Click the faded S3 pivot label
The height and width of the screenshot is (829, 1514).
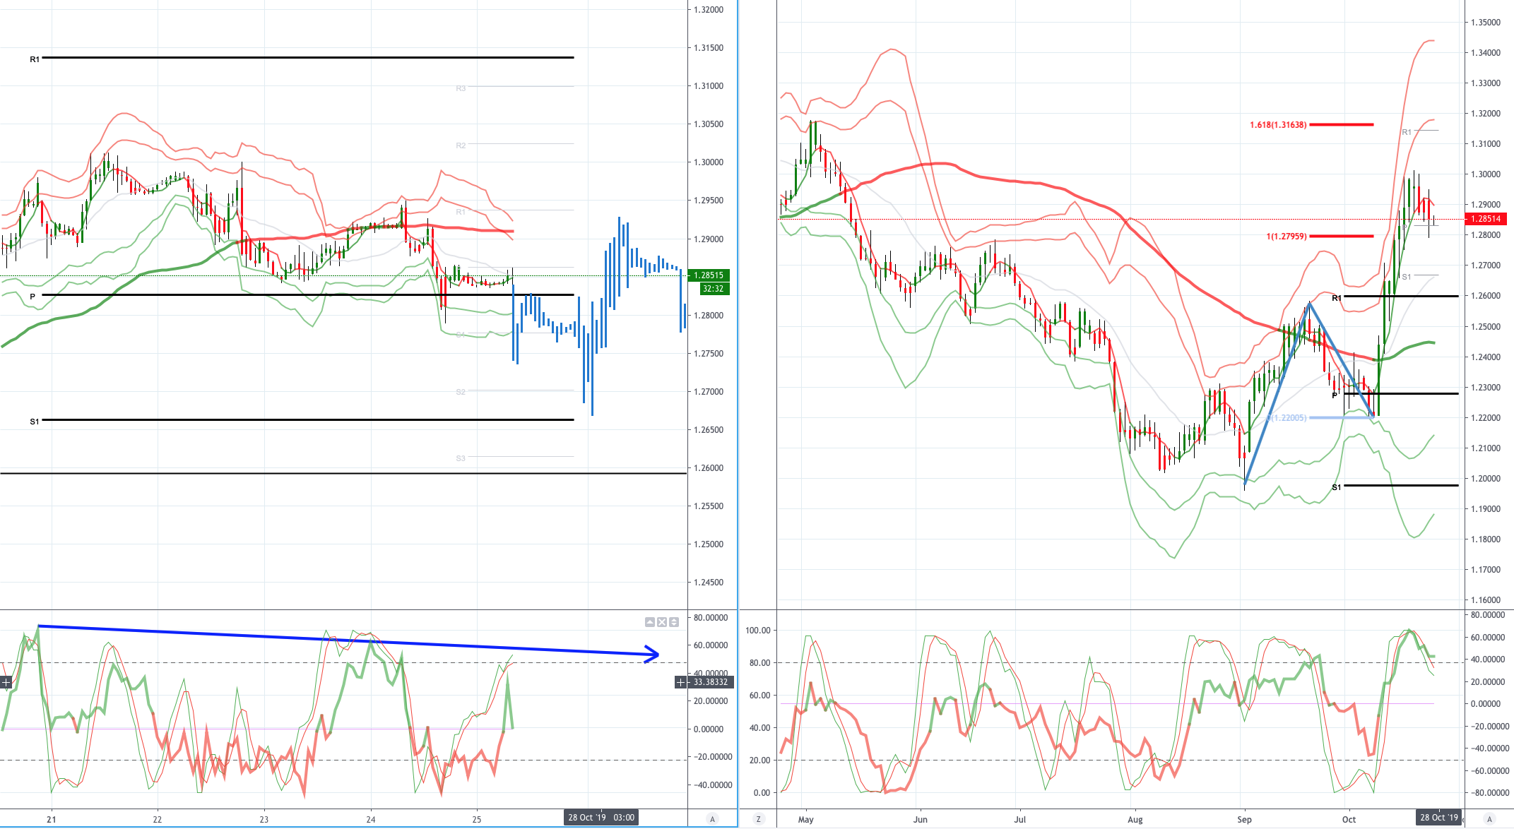point(461,458)
